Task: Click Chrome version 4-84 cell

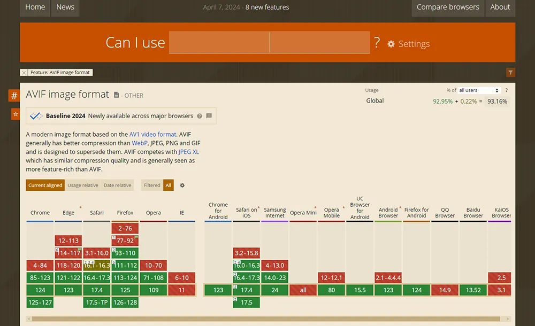Action: (40, 265)
